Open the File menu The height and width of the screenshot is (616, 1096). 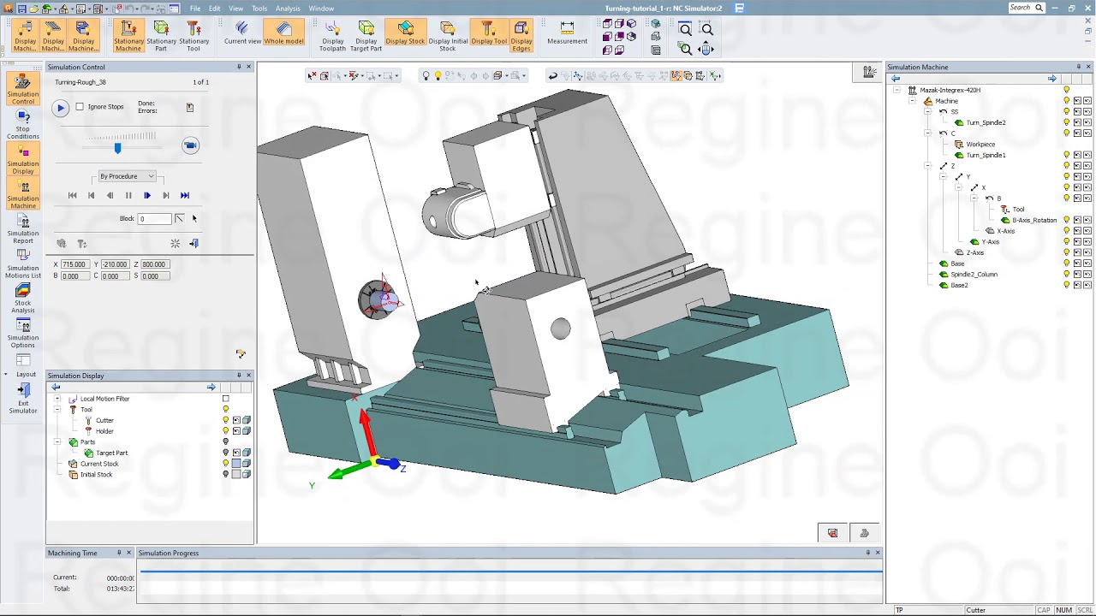click(x=195, y=9)
